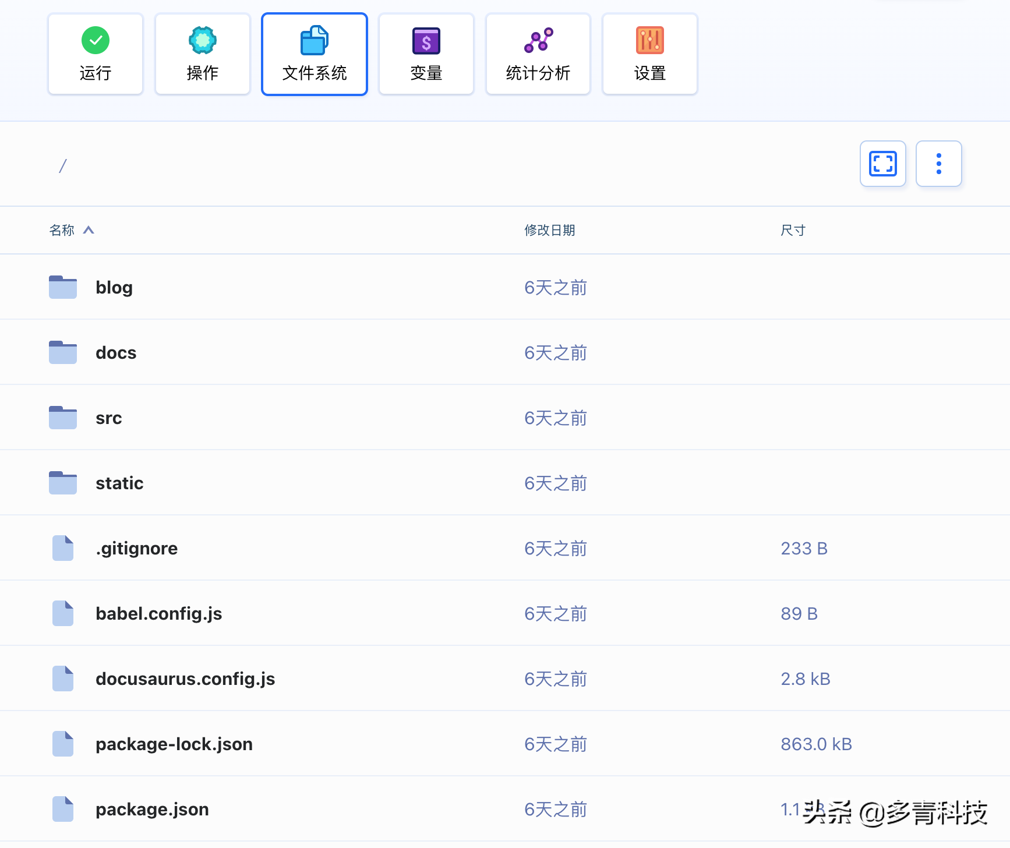Viewport: 1010px width, 848px height.
Task: Sort by 尺寸 column header
Action: click(793, 230)
